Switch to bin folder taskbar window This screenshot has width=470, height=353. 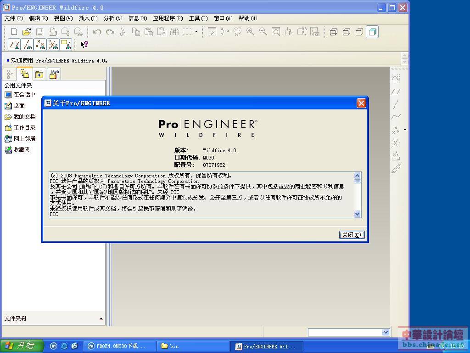click(x=193, y=346)
